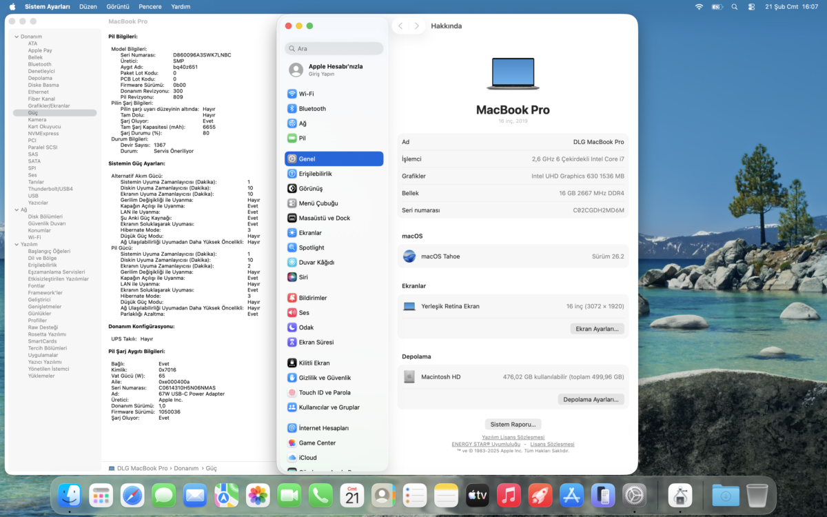Open Siri settings pane
This screenshot has height=517, width=827.
click(x=334, y=277)
